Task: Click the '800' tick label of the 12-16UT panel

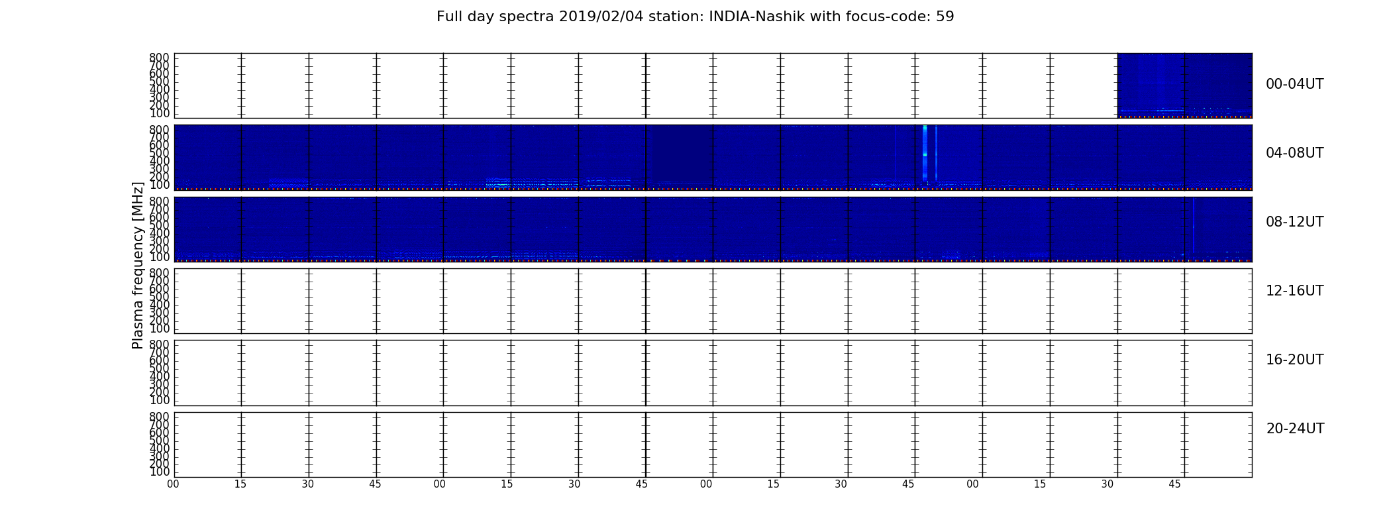Action: 159,273
